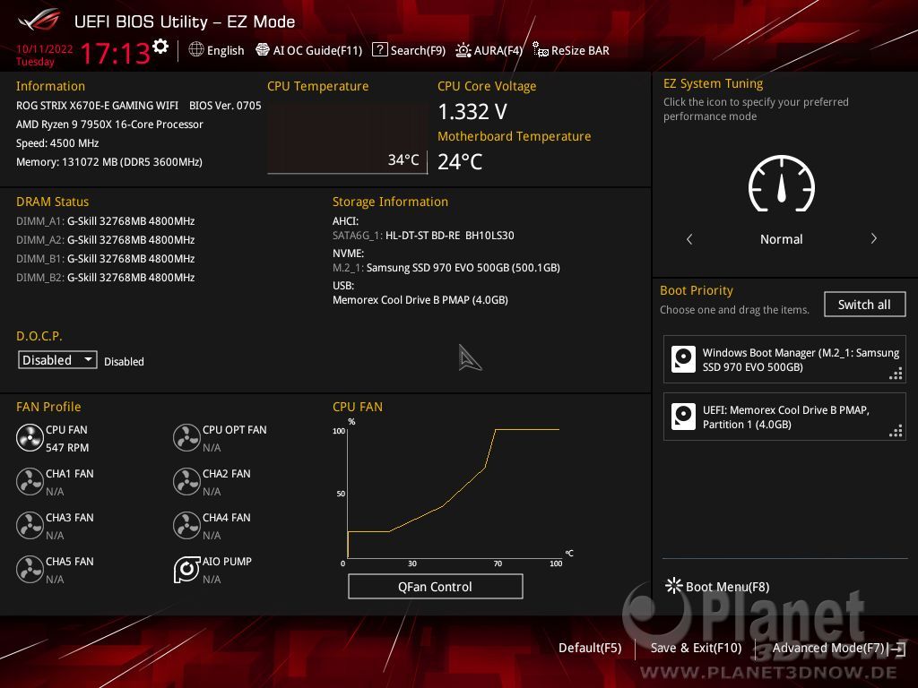Open AURA(F4) lighting menu
Viewport: 918px width, 688px height.
coord(489,50)
